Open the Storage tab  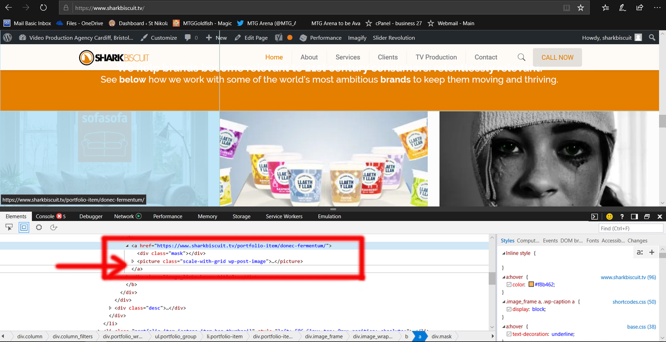pos(241,216)
